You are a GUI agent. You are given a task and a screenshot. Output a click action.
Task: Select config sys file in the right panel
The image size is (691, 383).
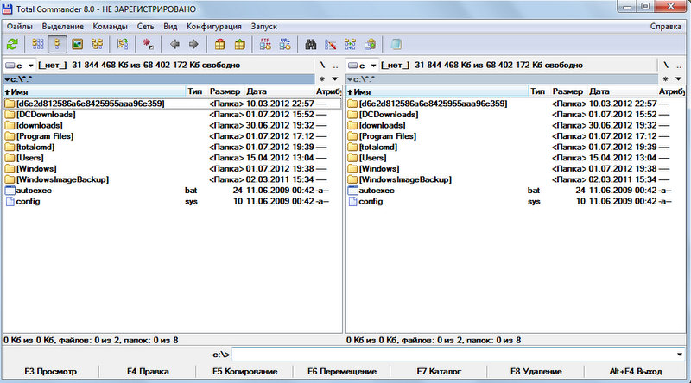[515, 201]
